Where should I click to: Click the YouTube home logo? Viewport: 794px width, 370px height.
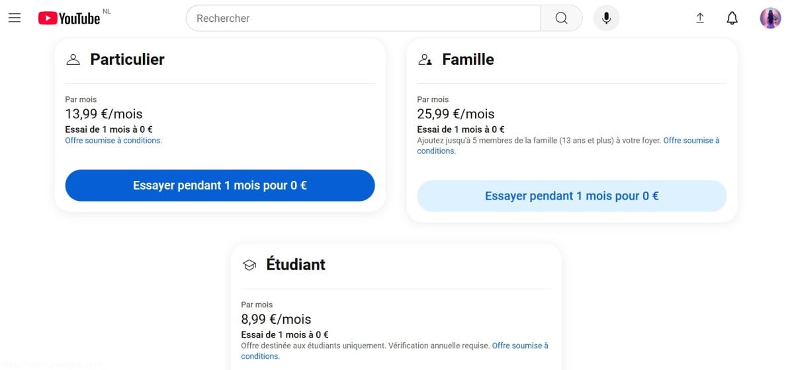[x=69, y=18]
